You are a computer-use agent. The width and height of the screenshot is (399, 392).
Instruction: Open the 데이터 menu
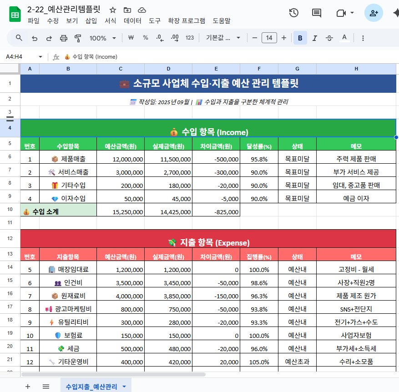[132, 21]
